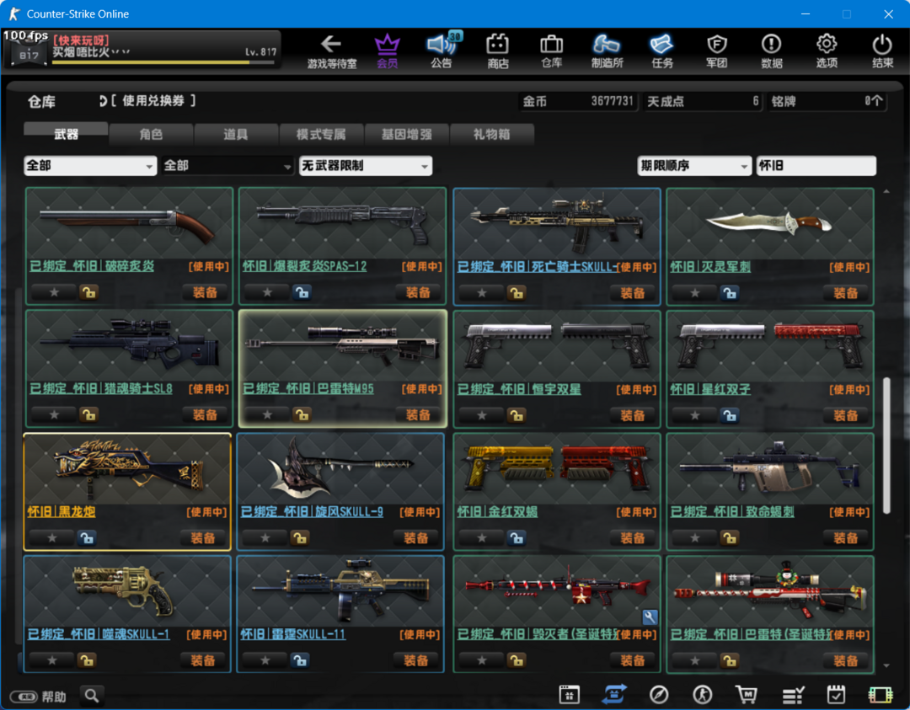Toggle the 帮助 help switch
Viewport: 910px width, 710px height.
pyautogui.click(x=24, y=696)
